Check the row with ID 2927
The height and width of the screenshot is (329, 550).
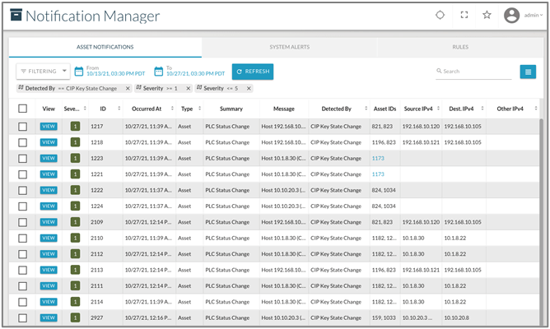tap(22, 317)
